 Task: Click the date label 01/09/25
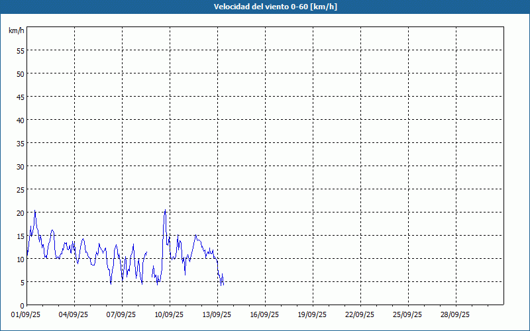(x=26, y=314)
